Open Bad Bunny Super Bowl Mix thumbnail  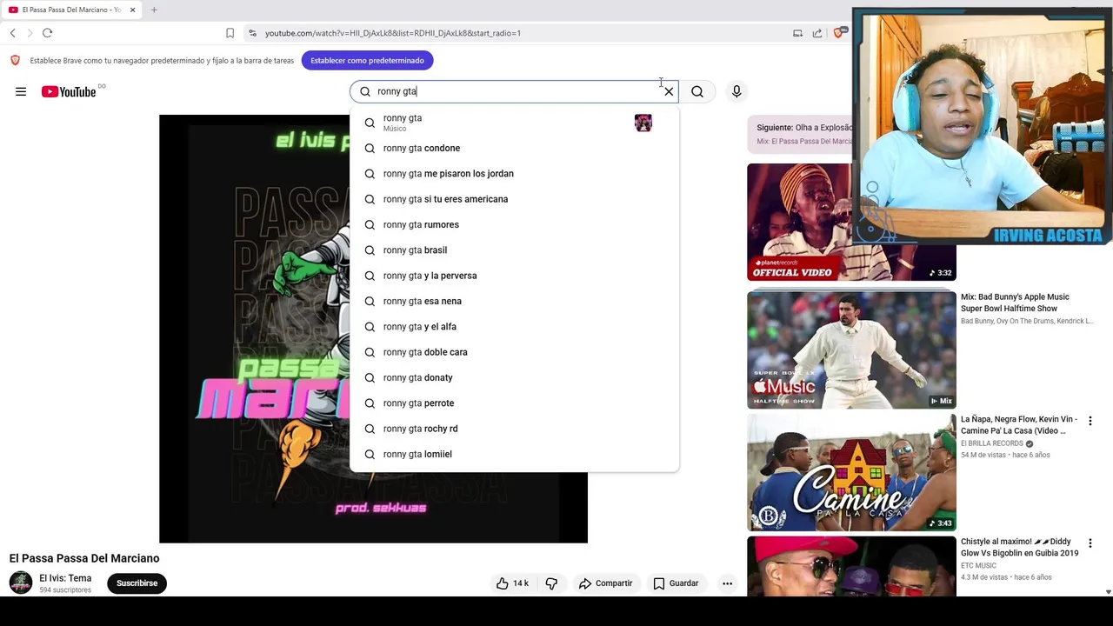coord(851,350)
